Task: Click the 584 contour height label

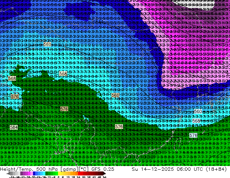Action: point(14,128)
